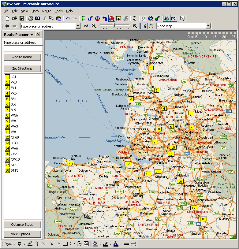Click the zoom out magnifier icon
Viewport: 239px width, 249px height.
[94, 26]
